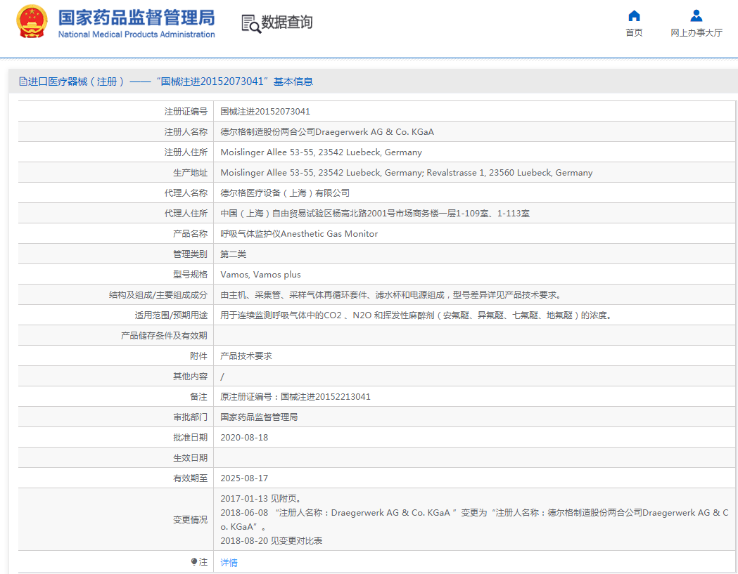Image resolution: width=738 pixels, height=574 pixels.
Task: Click National Medical Products Administration subtitle
Action: [x=136, y=34]
